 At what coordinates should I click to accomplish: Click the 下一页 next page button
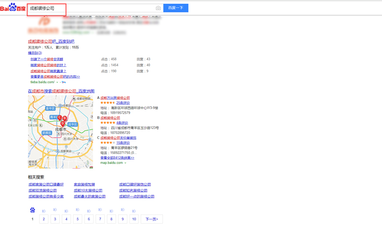pyautogui.click(x=151, y=219)
